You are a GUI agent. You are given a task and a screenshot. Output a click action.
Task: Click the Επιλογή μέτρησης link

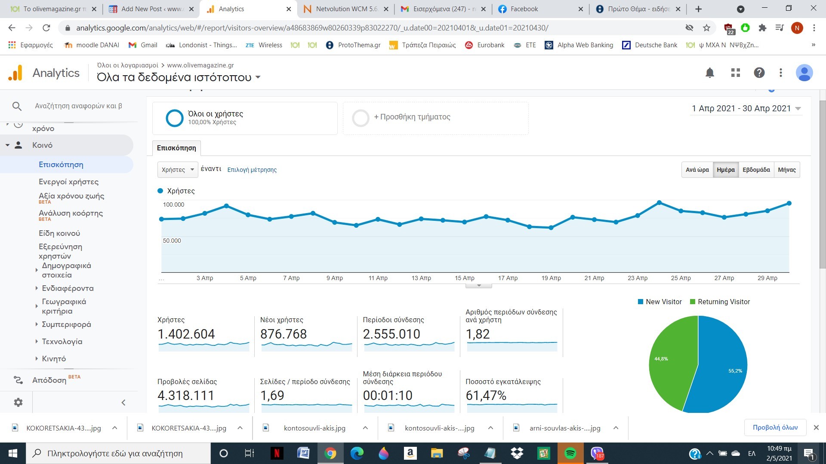(x=252, y=170)
